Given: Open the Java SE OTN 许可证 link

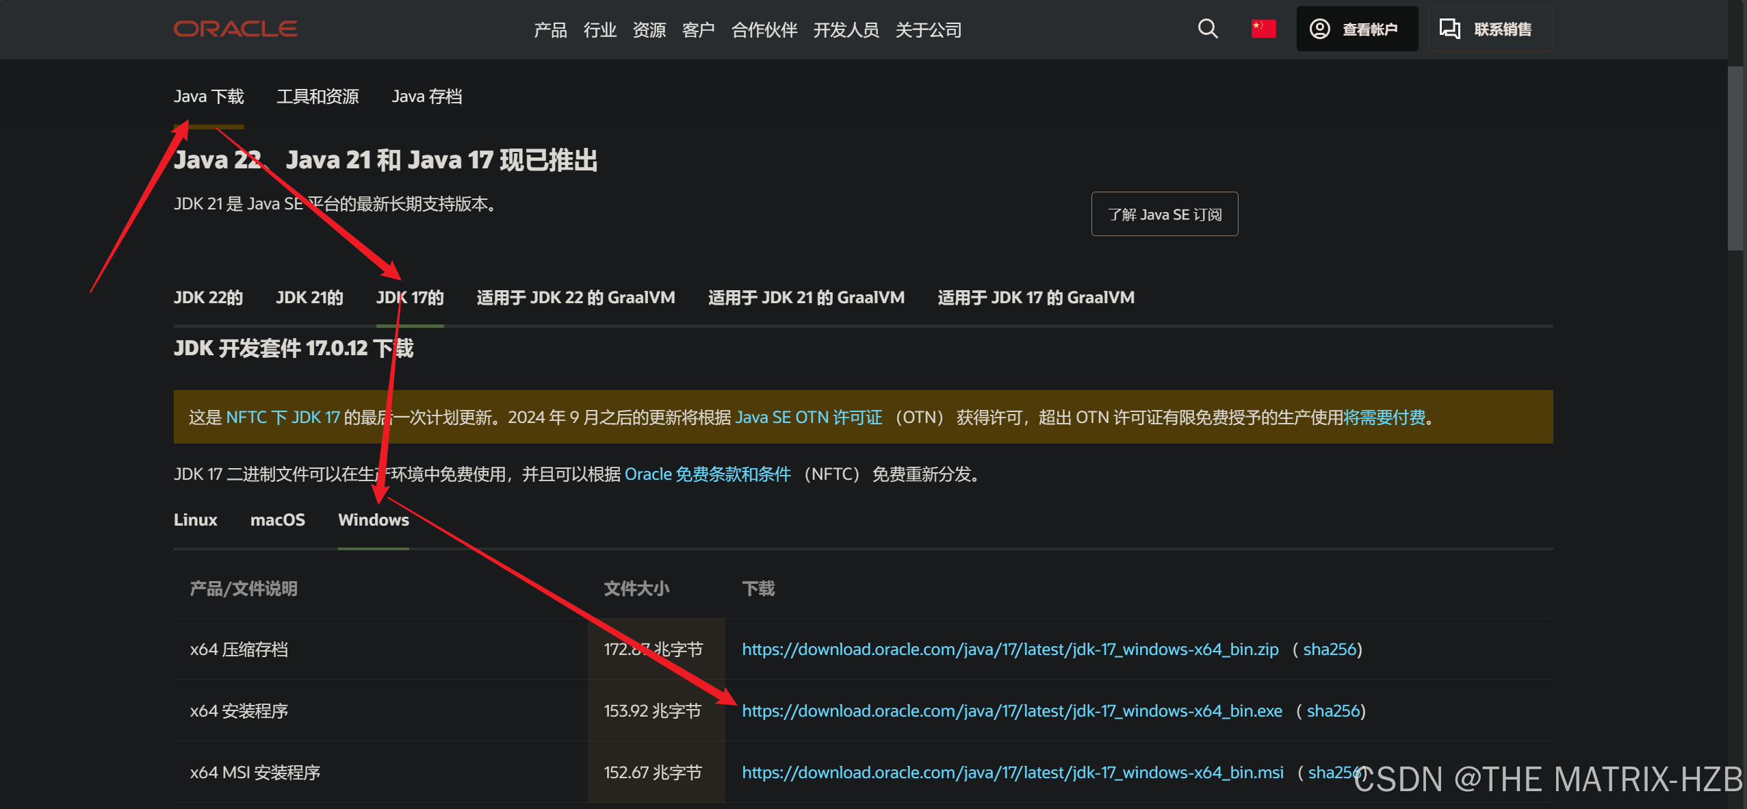Looking at the screenshot, I should click(809, 418).
